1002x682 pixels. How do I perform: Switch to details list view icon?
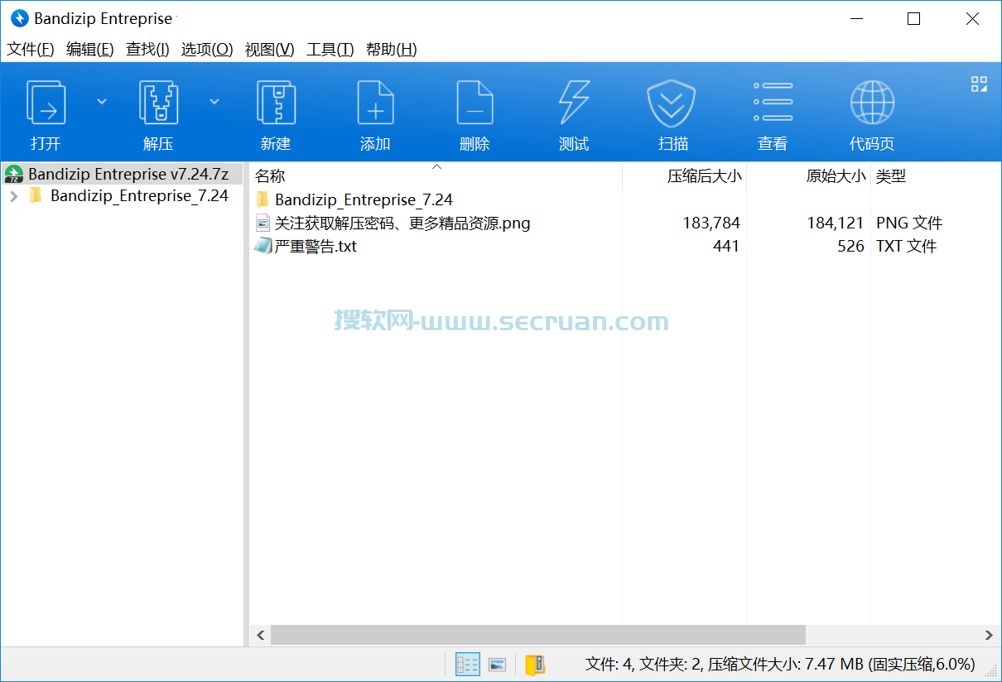pos(468,664)
